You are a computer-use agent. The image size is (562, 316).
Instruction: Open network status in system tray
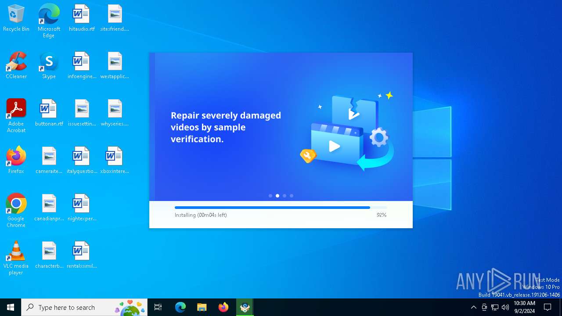point(495,307)
